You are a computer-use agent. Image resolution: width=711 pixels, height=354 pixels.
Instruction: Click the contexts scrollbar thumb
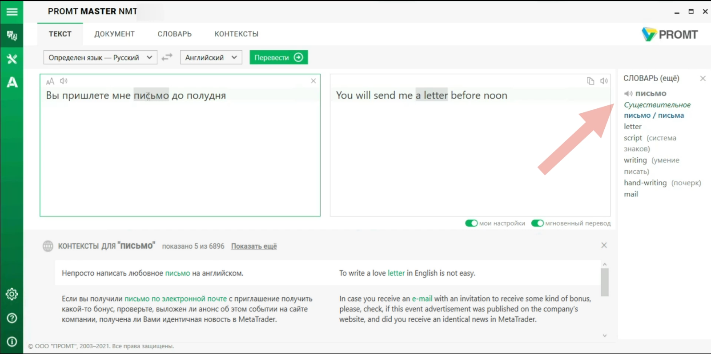605,282
